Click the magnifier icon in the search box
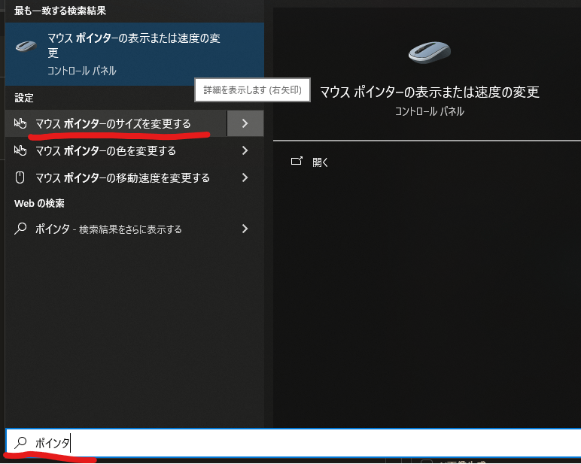The width and height of the screenshot is (581, 464). (x=20, y=443)
